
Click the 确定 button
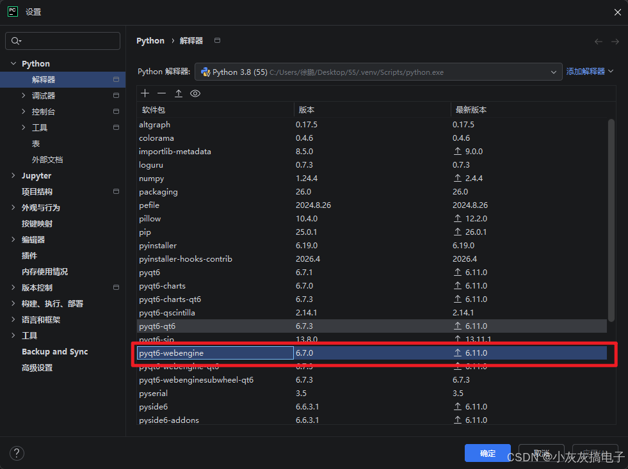[x=487, y=453]
